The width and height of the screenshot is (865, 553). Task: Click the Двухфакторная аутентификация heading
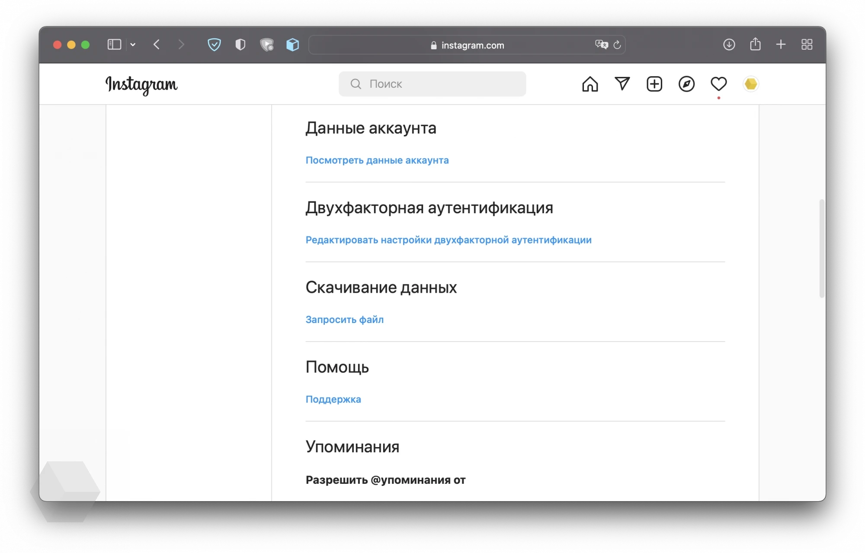coord(429,208)
